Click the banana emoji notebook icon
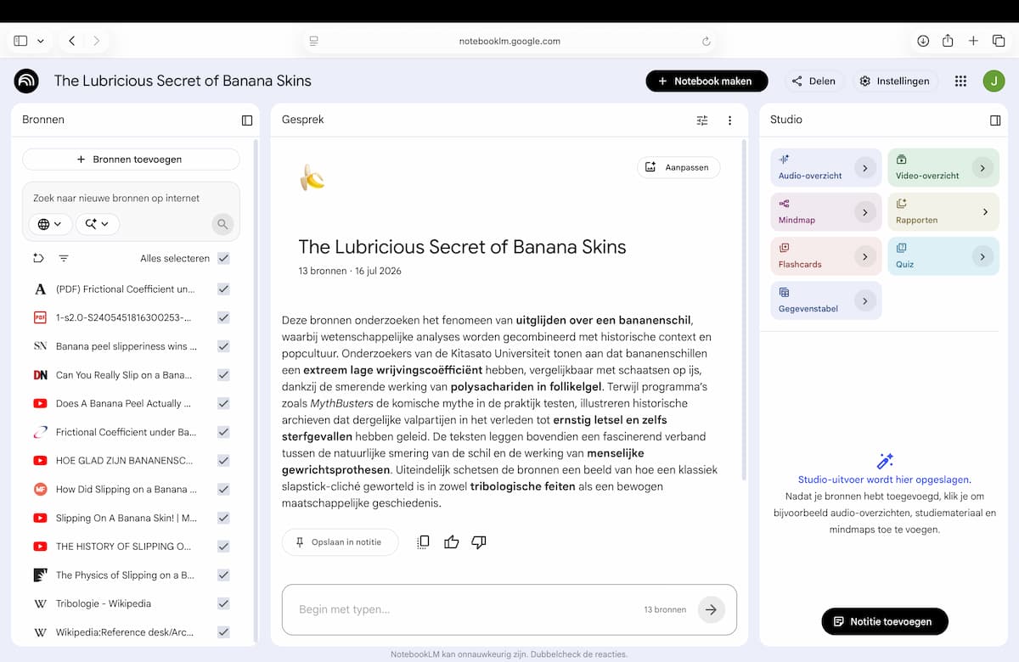This screenshot has height=662, width=1019. click(312, 177)
